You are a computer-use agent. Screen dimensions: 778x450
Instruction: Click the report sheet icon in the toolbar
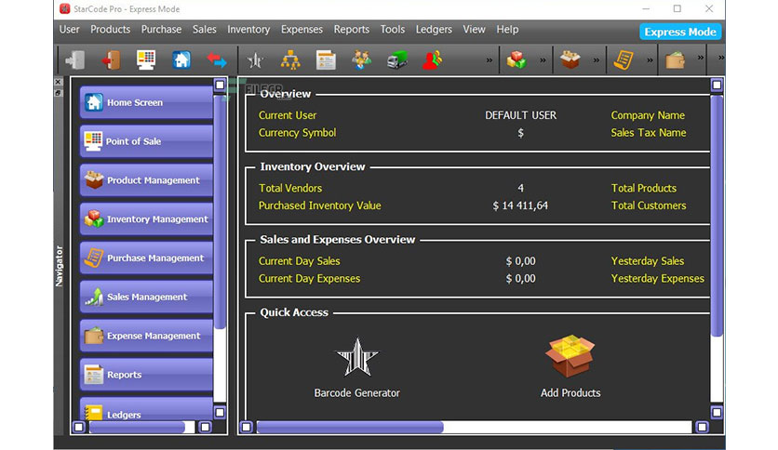point(326,60)
